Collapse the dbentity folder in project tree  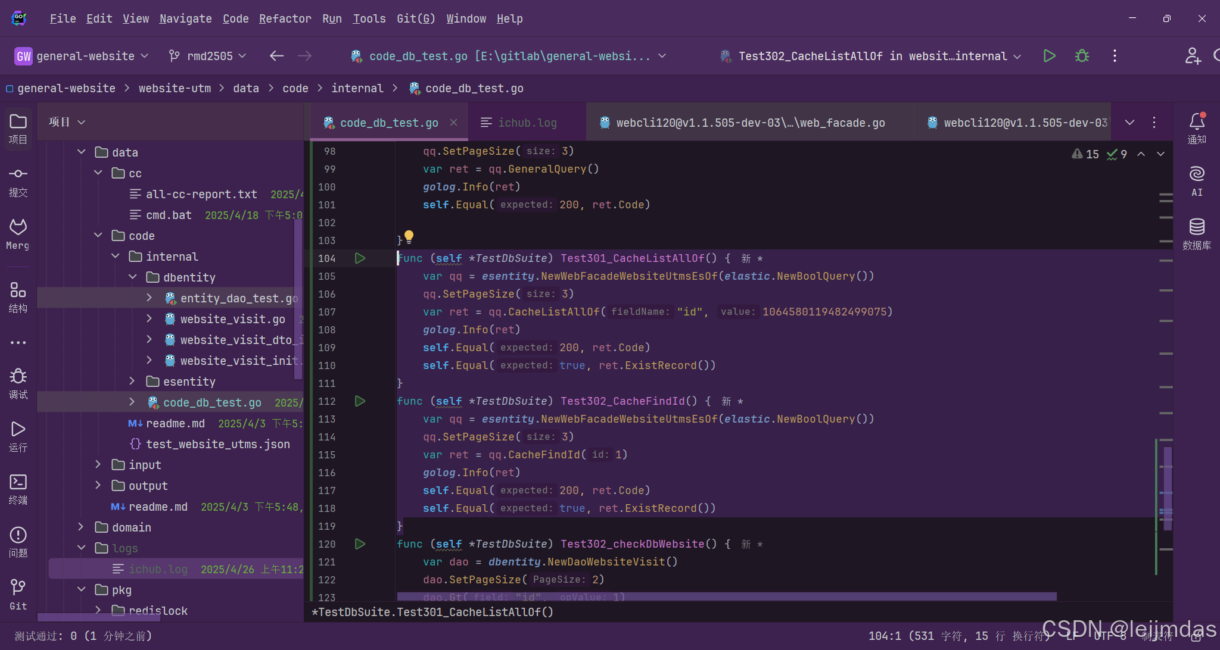point(133,277)
